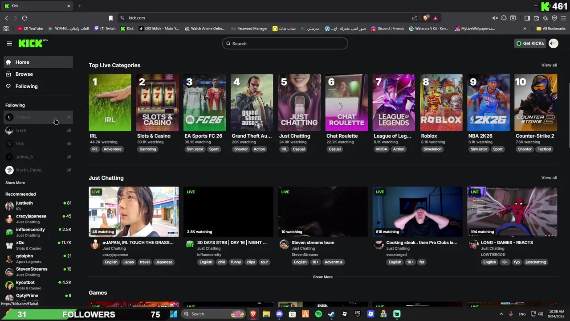Viewport: 570px width, 321px height.
Task: Open the Brave VPN icon
Action: point(554,18)
